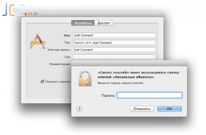This screenshot has width=206, height=135.
Task: Click the Отменить button
Action: (142, 109)
